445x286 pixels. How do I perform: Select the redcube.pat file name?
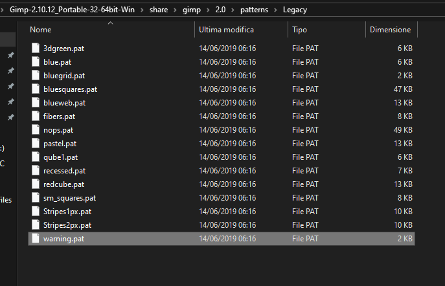click(x=63, y=184)
